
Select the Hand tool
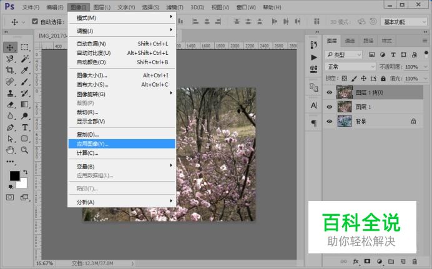(10, 150)
